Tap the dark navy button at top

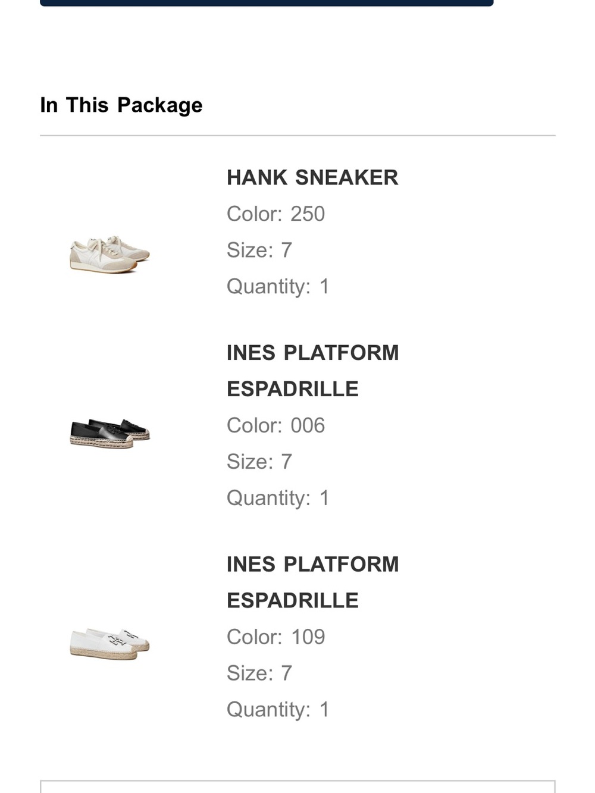coord(267,3)
